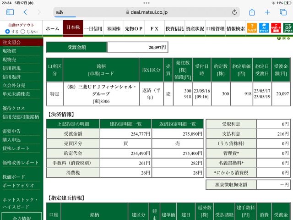The image size is (293, 220).
Task: Open a new tab with the plus icon
Action: click(x=267, y=12)
